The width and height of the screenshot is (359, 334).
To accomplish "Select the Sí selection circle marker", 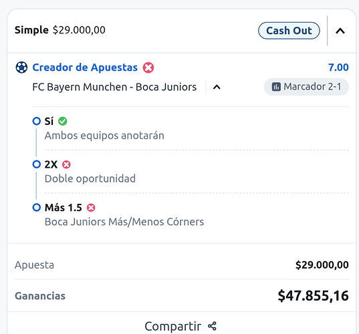I will pyautogui.click(x=37, y=121).
